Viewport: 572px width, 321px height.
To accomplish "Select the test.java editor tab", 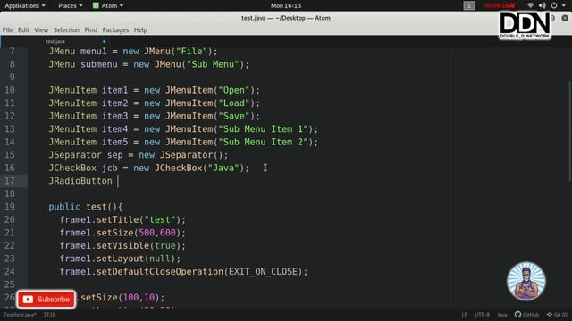I will click(x=55, y=42).
